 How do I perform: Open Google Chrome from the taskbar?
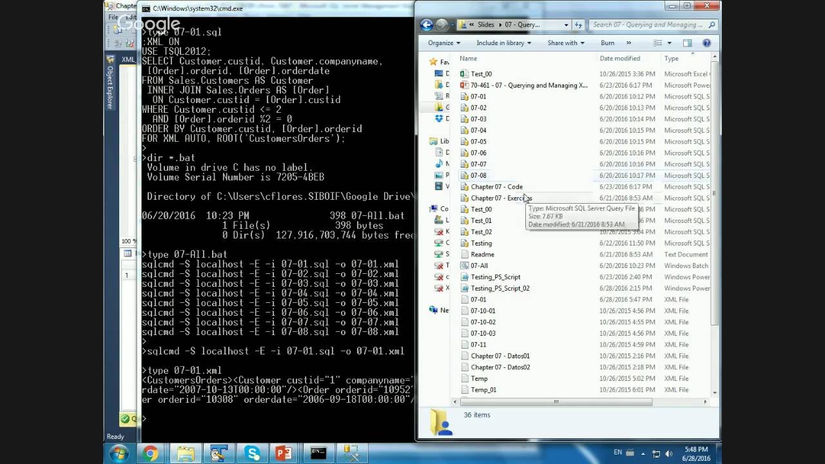(150, 454)
